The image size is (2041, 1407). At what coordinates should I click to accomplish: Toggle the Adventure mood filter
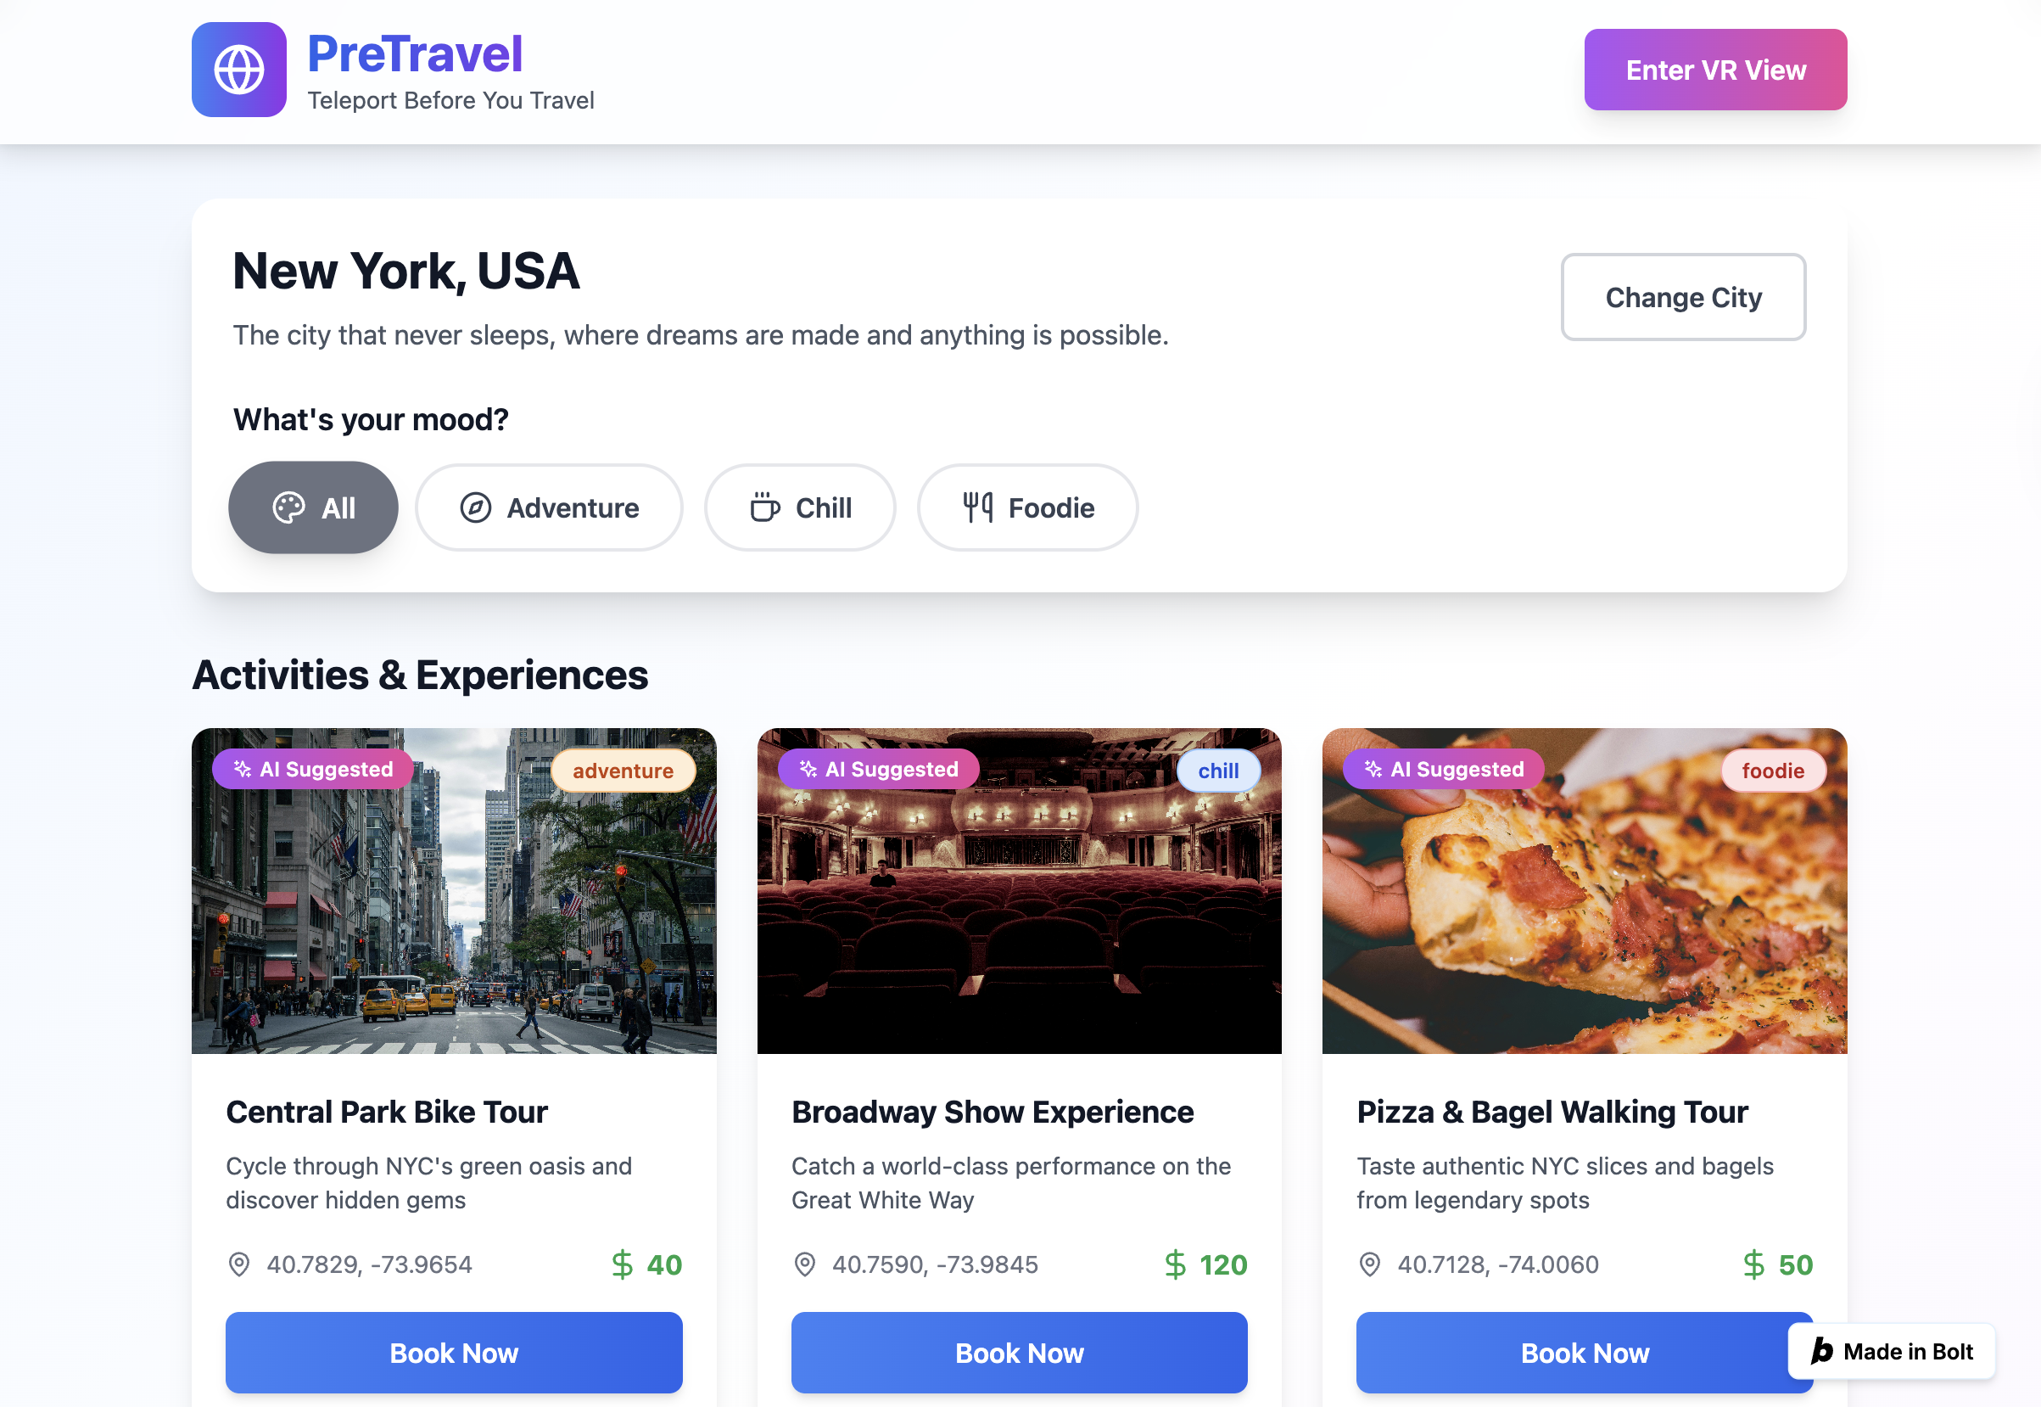549,507
